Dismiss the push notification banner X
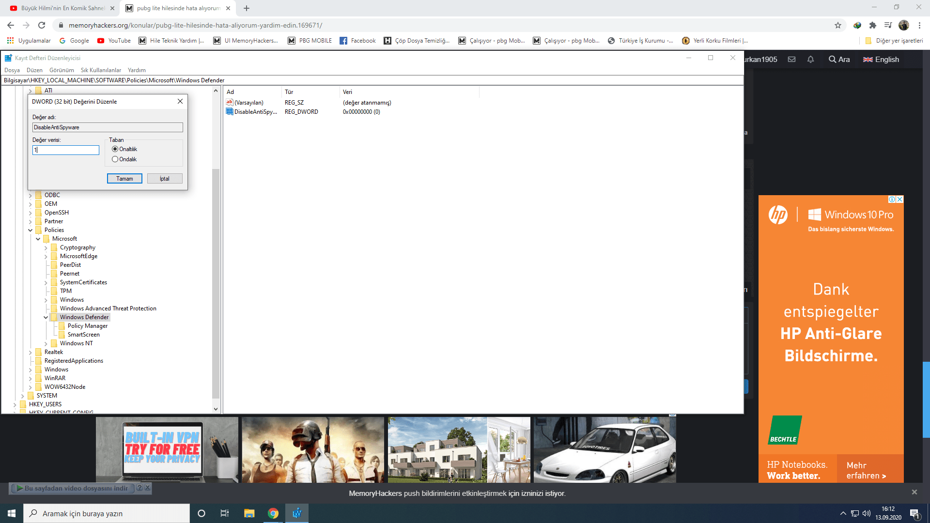The width and height of the screenshot is (930, 523). point(914,492)
